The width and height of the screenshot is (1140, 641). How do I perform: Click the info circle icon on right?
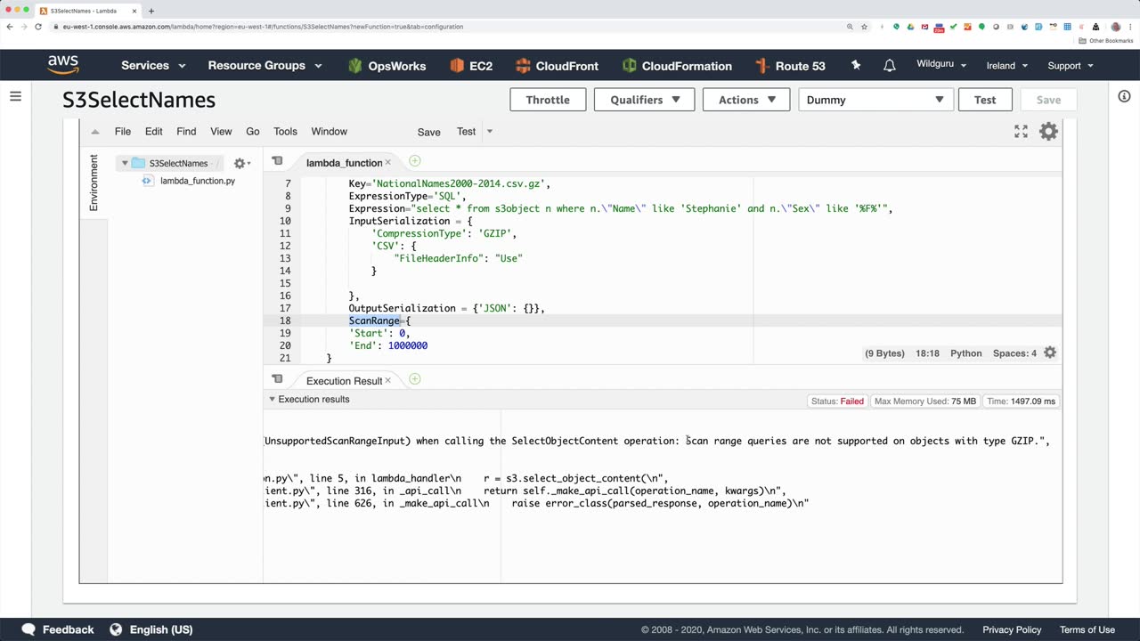click(x=1124, y=96)
